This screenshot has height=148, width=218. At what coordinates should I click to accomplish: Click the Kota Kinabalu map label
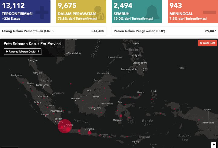(104, 73)
